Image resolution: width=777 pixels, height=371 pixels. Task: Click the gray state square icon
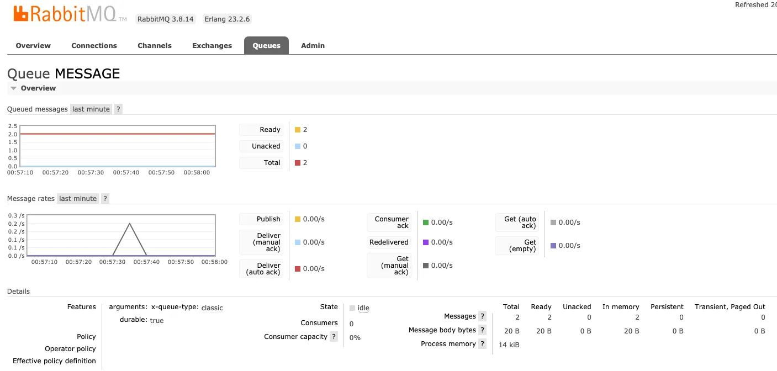[x=352, y=308]
